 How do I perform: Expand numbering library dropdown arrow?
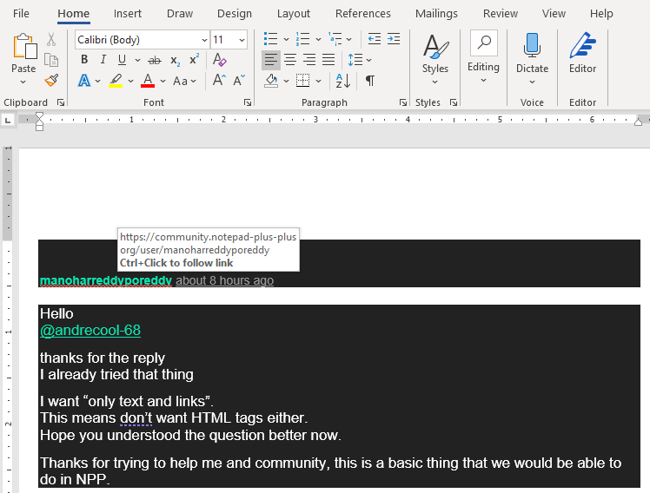318,39
